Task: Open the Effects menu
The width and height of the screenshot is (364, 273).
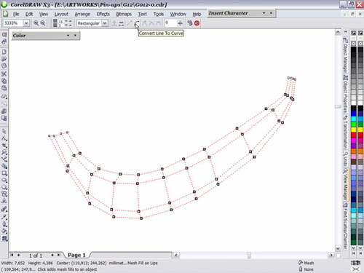Action: click(103, 14)
